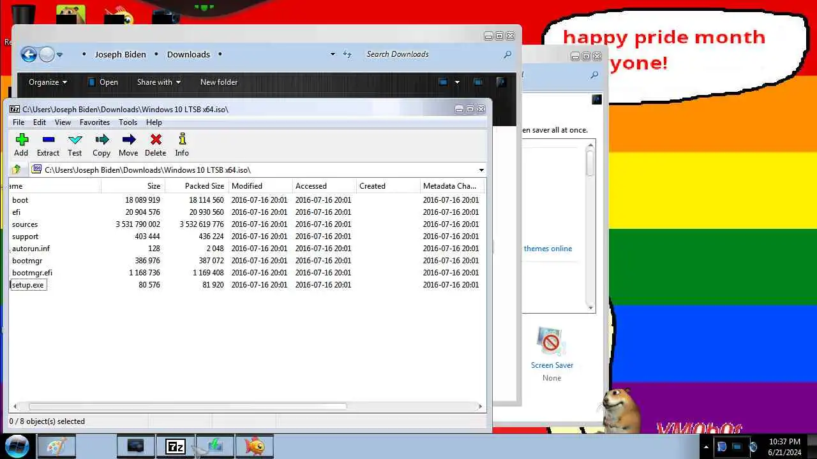Click New folder in Explorer toolbar
817x459 pixels.
click(x=219, y=82)
